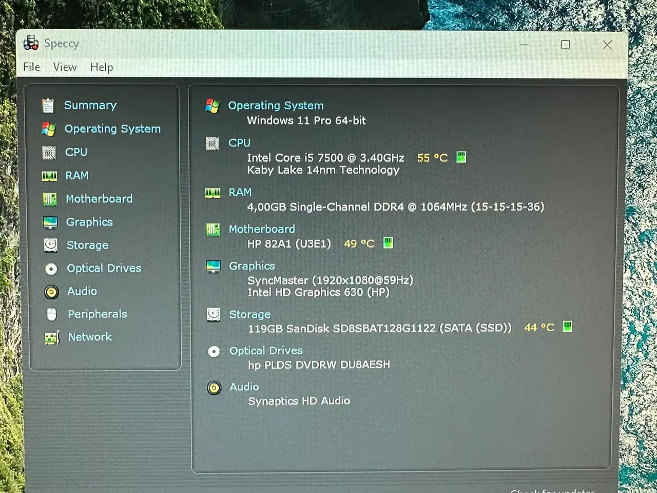Open Graphics section in sidebar
657x493 pixels.
pos(89,222)
